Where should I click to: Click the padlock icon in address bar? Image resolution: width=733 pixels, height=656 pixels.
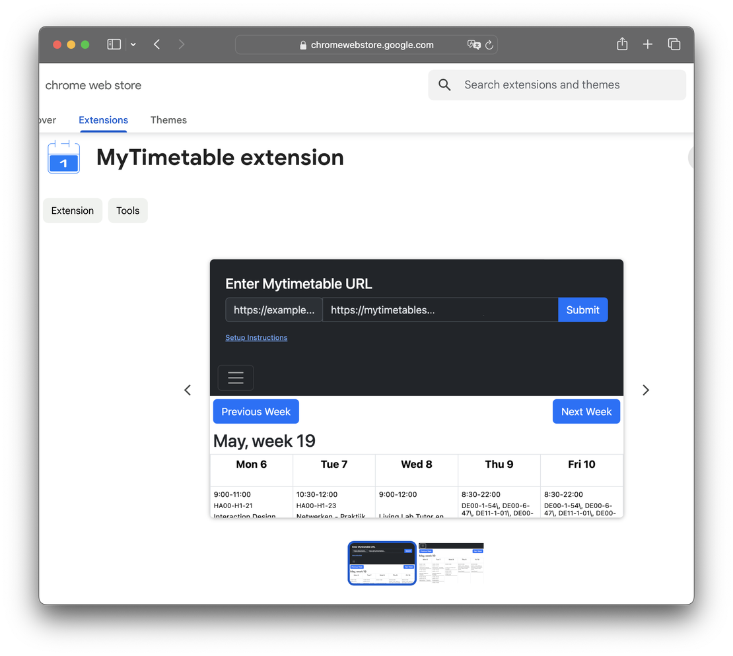click(303, 45)
